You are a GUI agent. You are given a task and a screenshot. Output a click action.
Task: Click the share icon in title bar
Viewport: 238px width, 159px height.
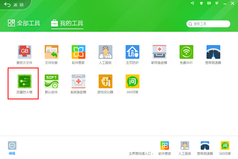(192, 3)
